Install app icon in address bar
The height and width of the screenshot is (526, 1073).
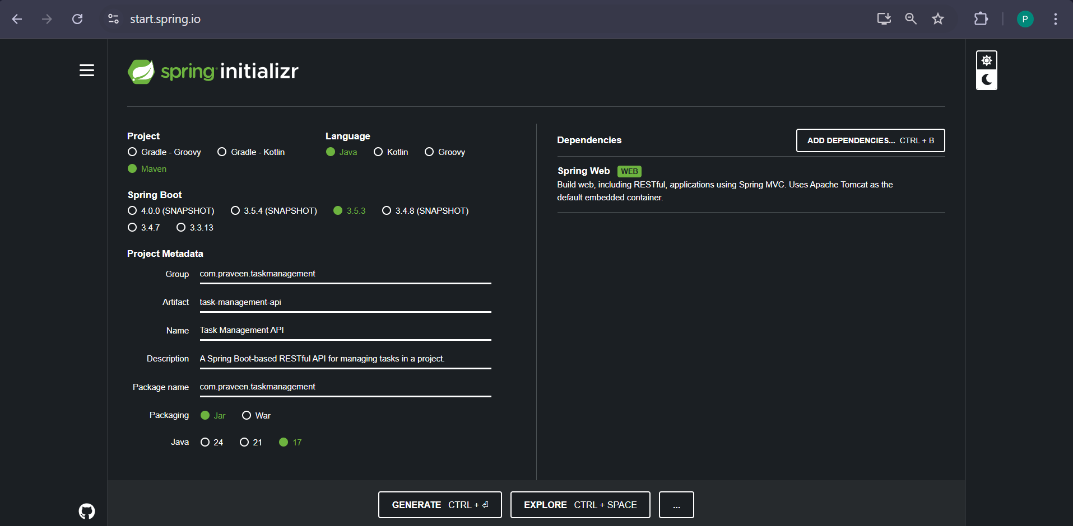[x=884, y=19]
